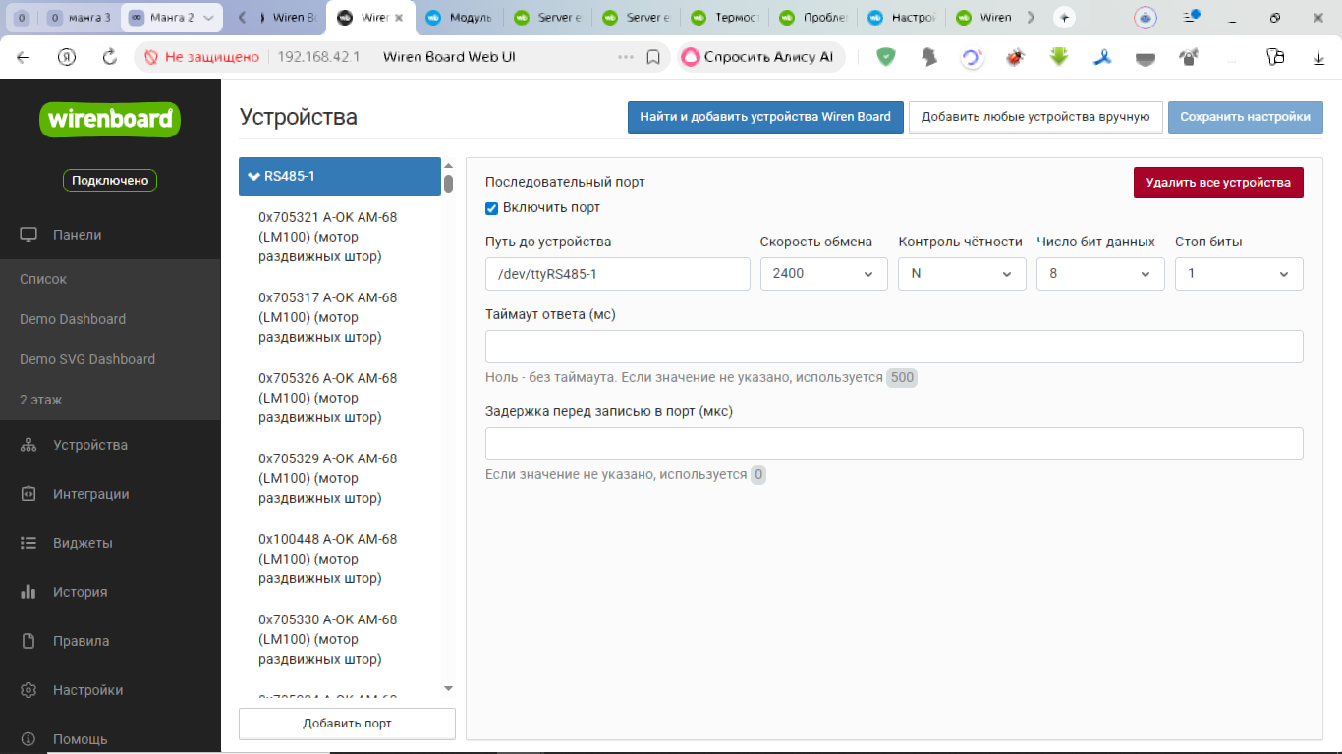Click the Виджеты list icon
The height and width of the screenshot is (754, 1342).
click(x=28, y=543)
